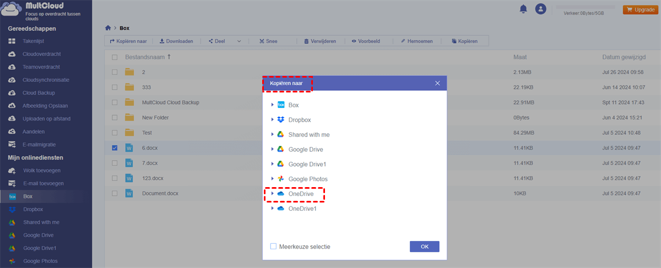Click the MultCloud cloud logo
Screen dimensions: 661x268
pyautogui.click(x=12, y=9)
